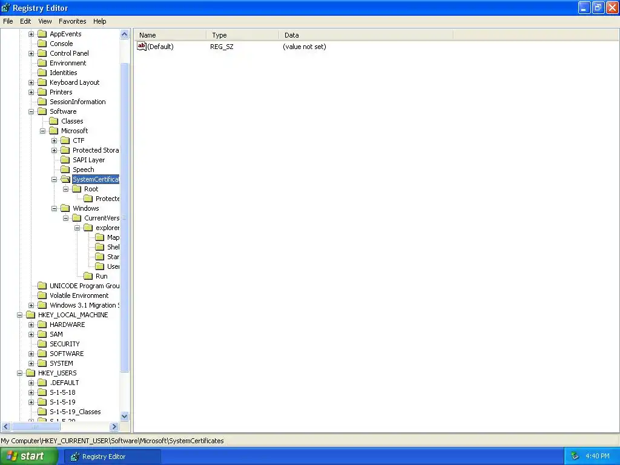Open the Favorites menu
The image size is (620, 465).
73,21
